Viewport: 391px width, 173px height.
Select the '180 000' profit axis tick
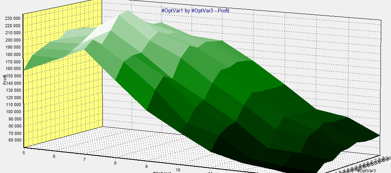[14, 54]
